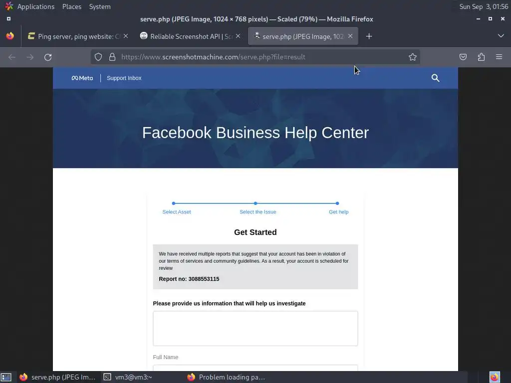Reload the current page
This screenshot has height=383, width=511.
pos(48,57)
